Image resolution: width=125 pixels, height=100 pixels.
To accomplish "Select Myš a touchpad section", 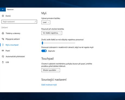I will coord(12,45).
